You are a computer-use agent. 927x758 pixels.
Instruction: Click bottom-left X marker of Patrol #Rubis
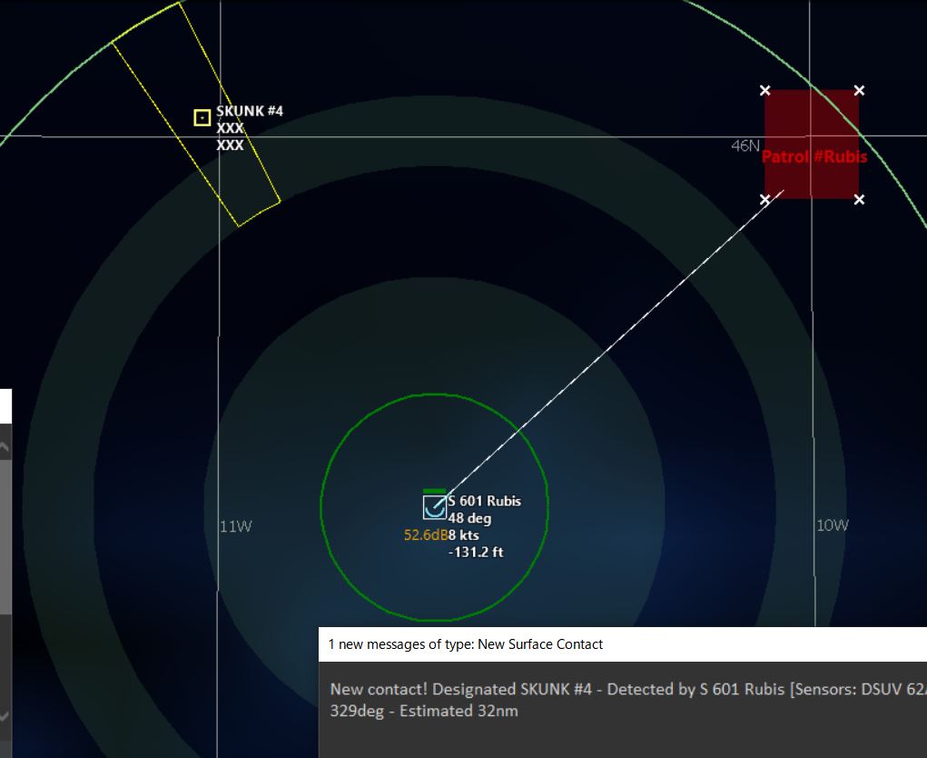(764, 199)
